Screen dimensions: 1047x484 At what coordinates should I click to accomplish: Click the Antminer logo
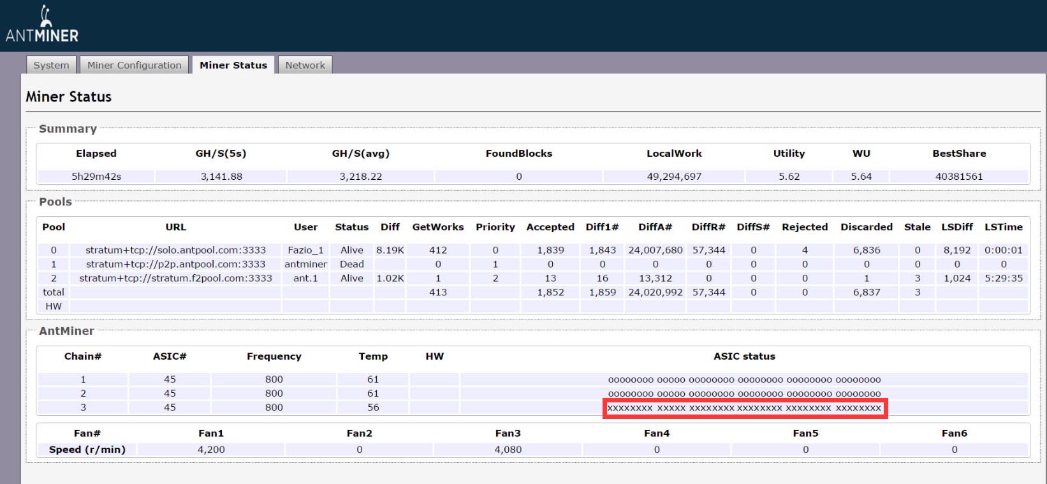click(x=42, y=26)
